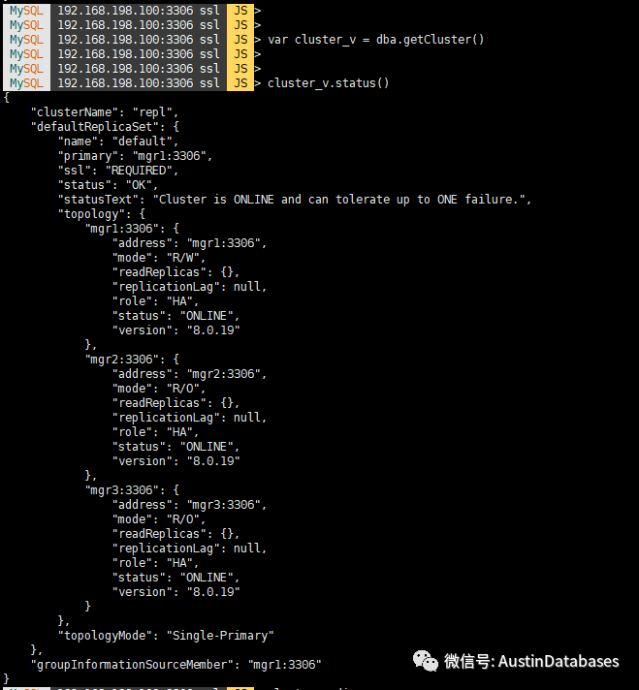This screenshot has width=639, height=690.
Task: Click the cluster_v.status() command text
Action: click(328, 82)
